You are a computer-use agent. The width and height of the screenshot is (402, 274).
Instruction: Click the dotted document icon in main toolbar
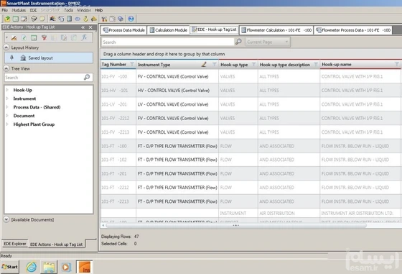click(112, 19)
